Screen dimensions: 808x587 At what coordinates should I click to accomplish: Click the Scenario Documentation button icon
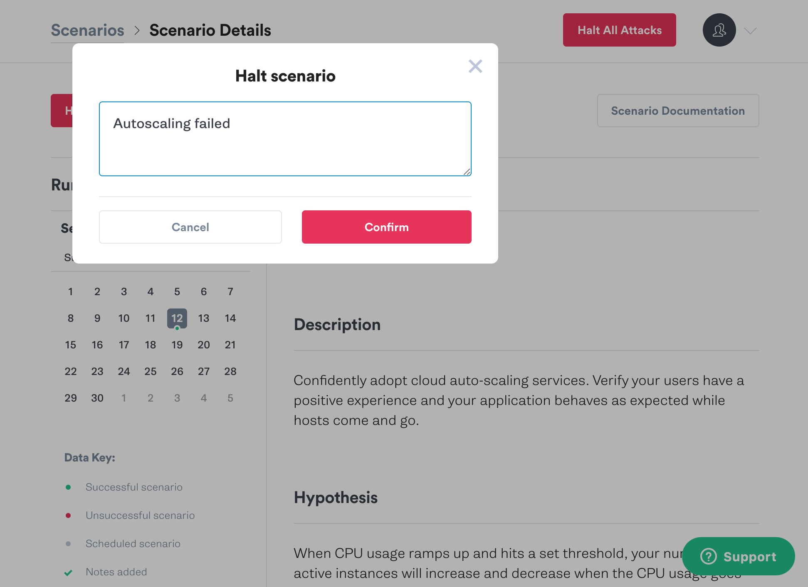(x=677, y=111)
